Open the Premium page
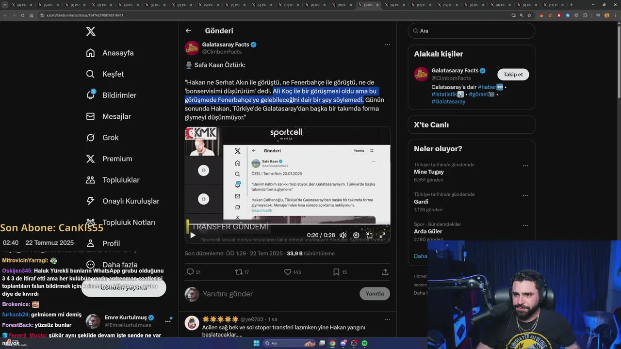Image resolution: width=621 pixels, height=349 pixels. click(109, 159)
